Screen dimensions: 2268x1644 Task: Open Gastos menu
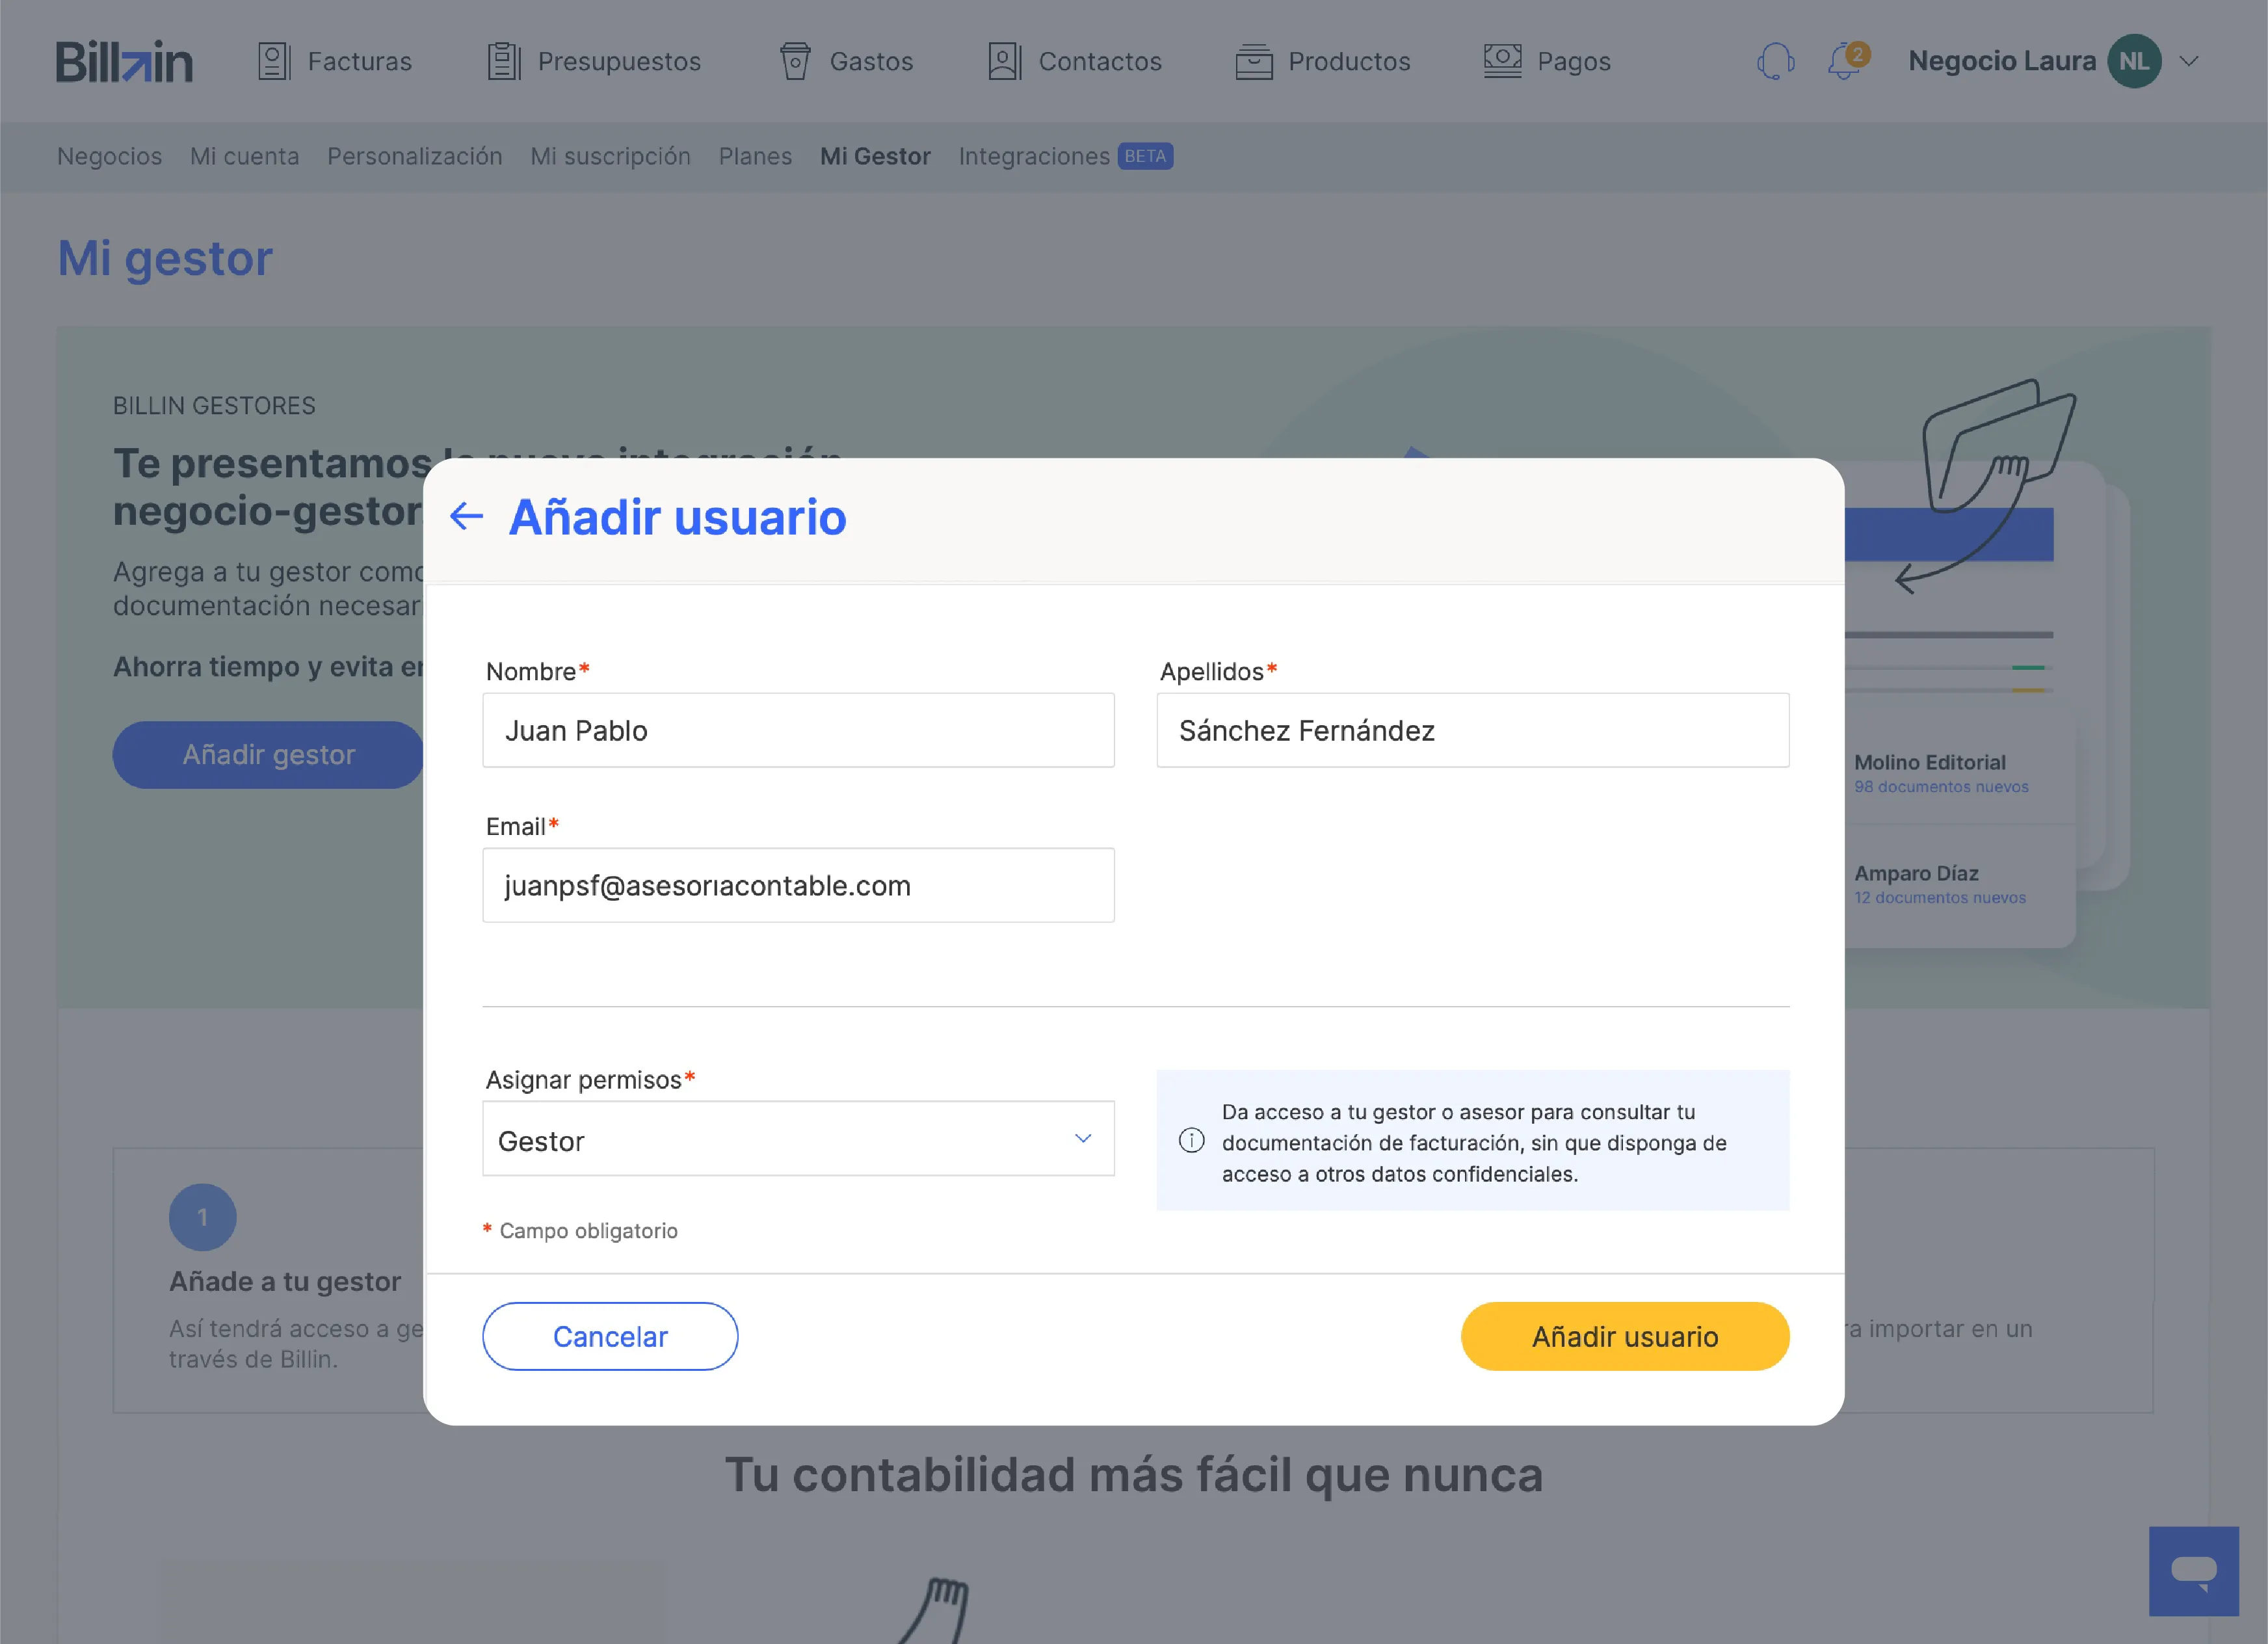point(846,61)
